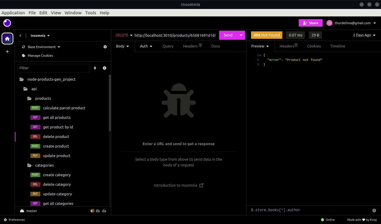The width and height of the screenshot is (381, 224).
Task: Open the Base Environment dropdown
Action: coord(44,47)
